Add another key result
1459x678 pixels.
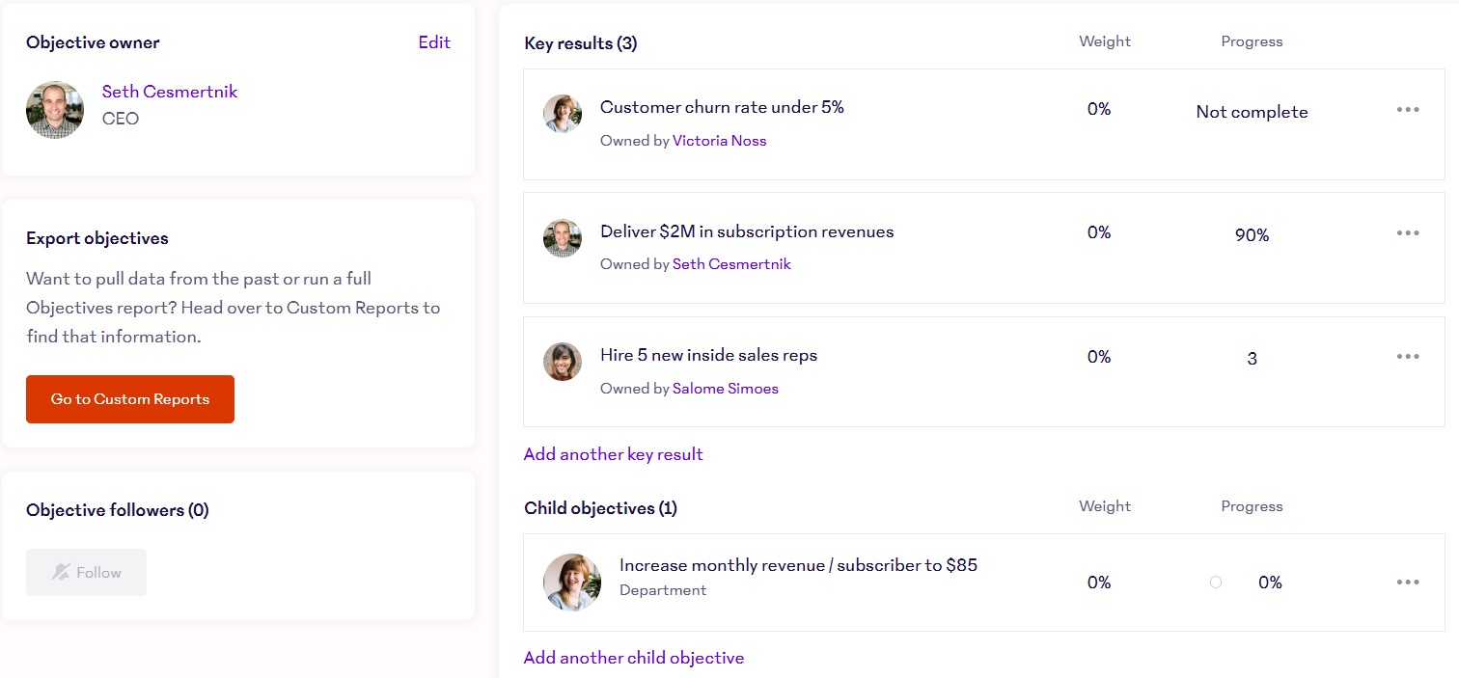point(613,454)
